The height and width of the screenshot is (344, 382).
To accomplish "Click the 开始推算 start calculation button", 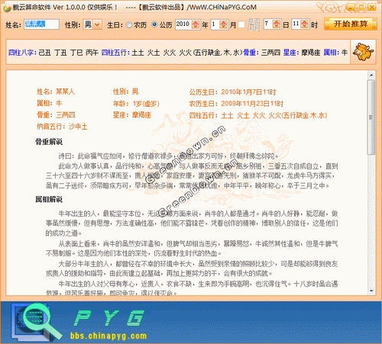I will [x=351, y=24].
